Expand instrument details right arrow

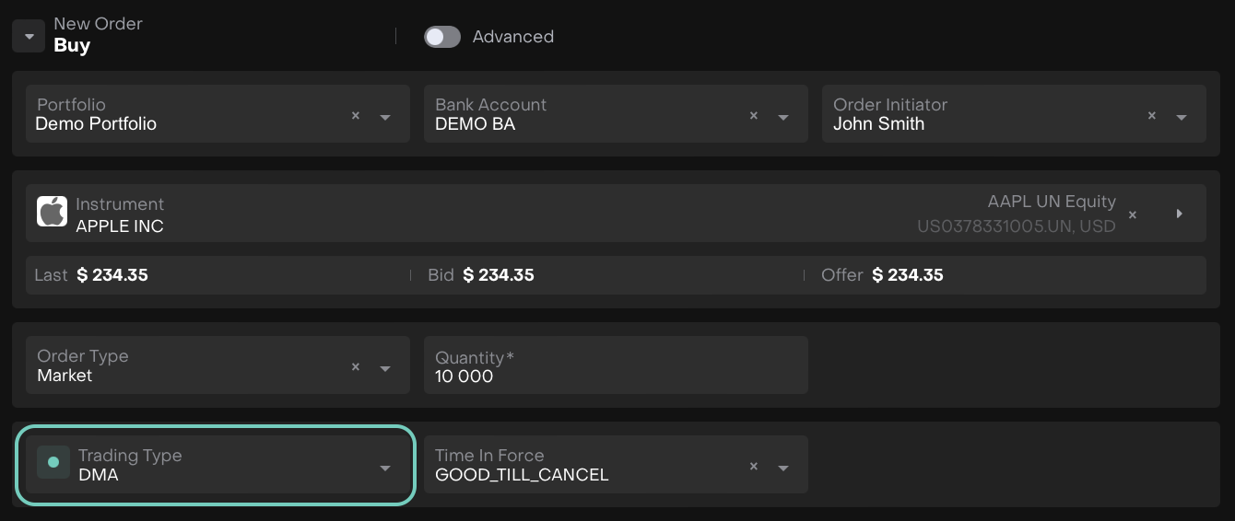coord(1180,214)
